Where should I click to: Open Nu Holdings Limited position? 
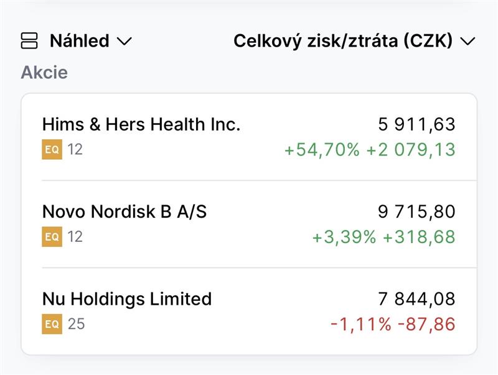pyautogui.click(x=127, y=299)
